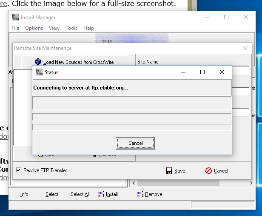Open the Tools menu

coord(71,28)
